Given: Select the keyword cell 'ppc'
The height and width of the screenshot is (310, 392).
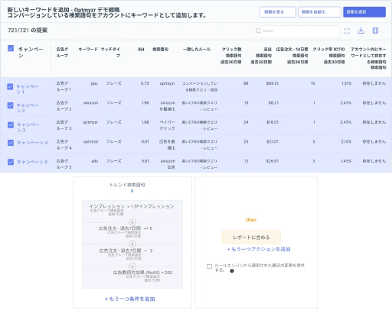Looking at the screenshot, I should 94,83.
